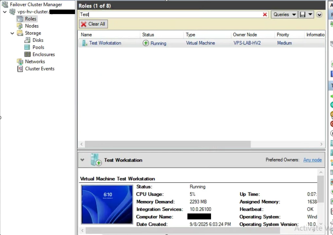Open the Queries dropdown
The width and height of the screenshot is (333, 235).
pos(284,14)
